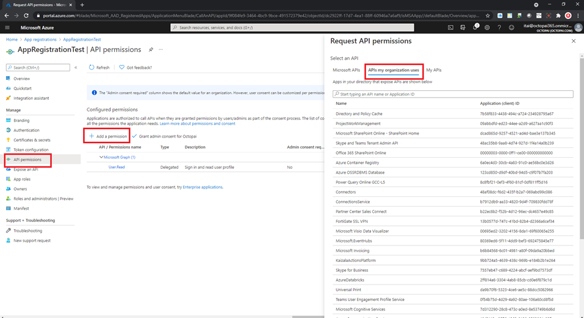Open the Enterprise applications link

[203, 187]
